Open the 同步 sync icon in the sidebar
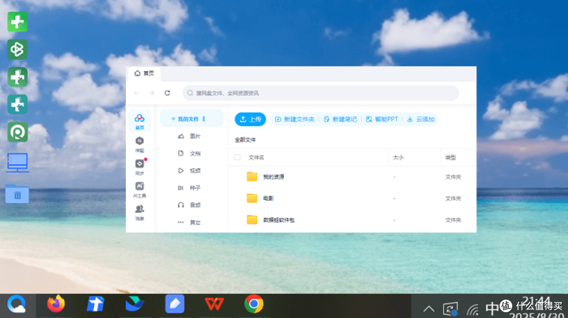 click(139, 167)
